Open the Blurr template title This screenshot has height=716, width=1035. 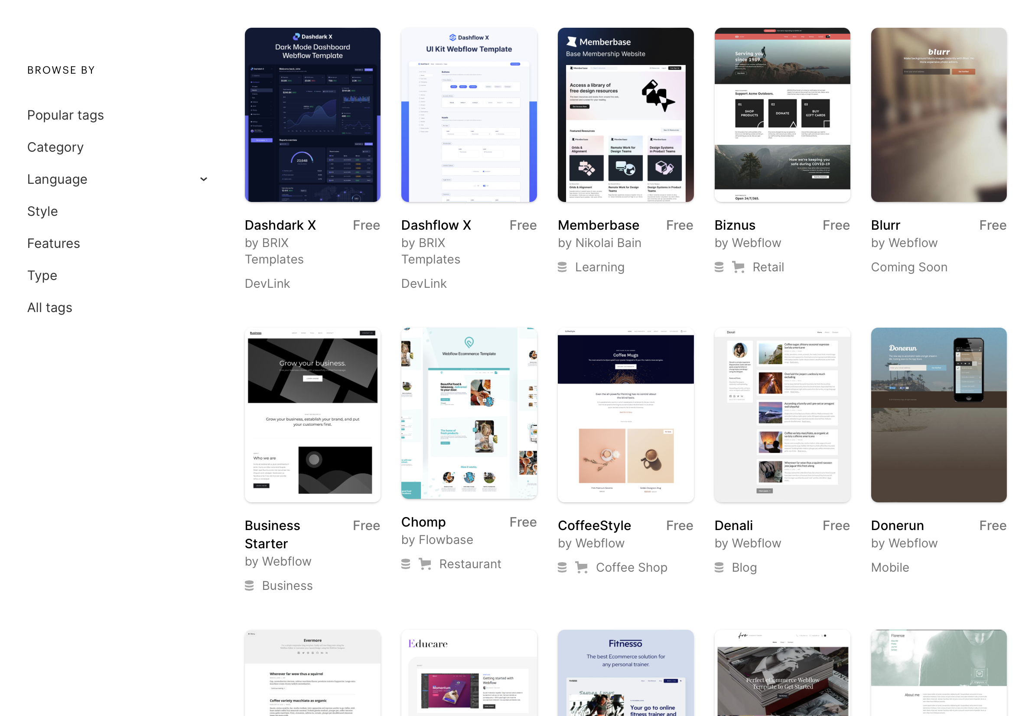pos(885,225)
